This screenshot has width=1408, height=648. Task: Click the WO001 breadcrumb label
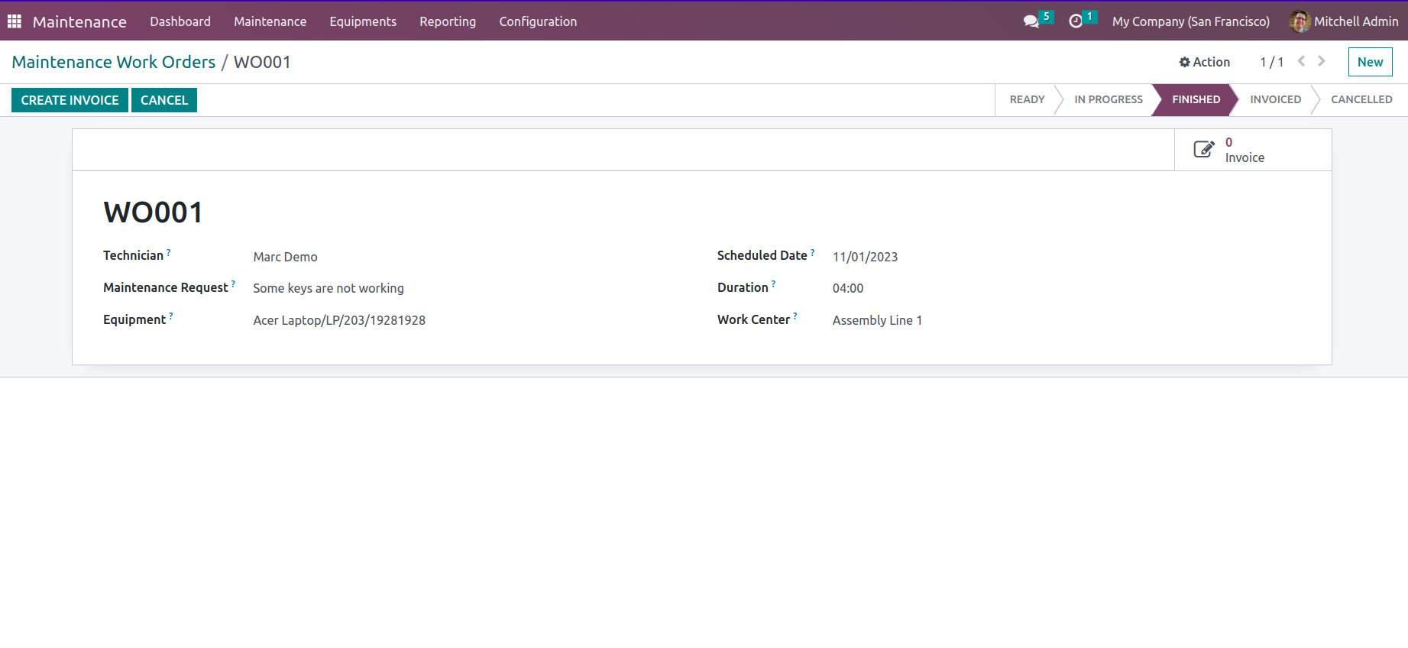click(x=262, y=62)
